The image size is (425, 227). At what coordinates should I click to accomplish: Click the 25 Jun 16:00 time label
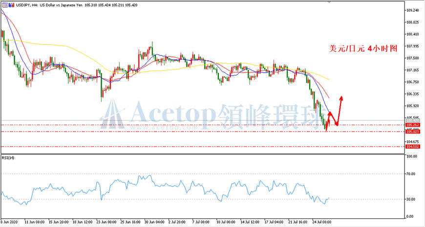131,222
